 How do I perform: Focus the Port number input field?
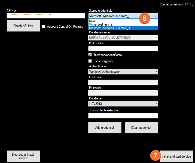123,48
